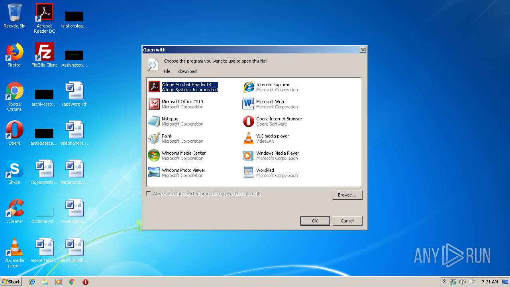Screen dimensions: 510x287
Task: Select Windows Photo Viewer icon
Action: click(154, 173)
